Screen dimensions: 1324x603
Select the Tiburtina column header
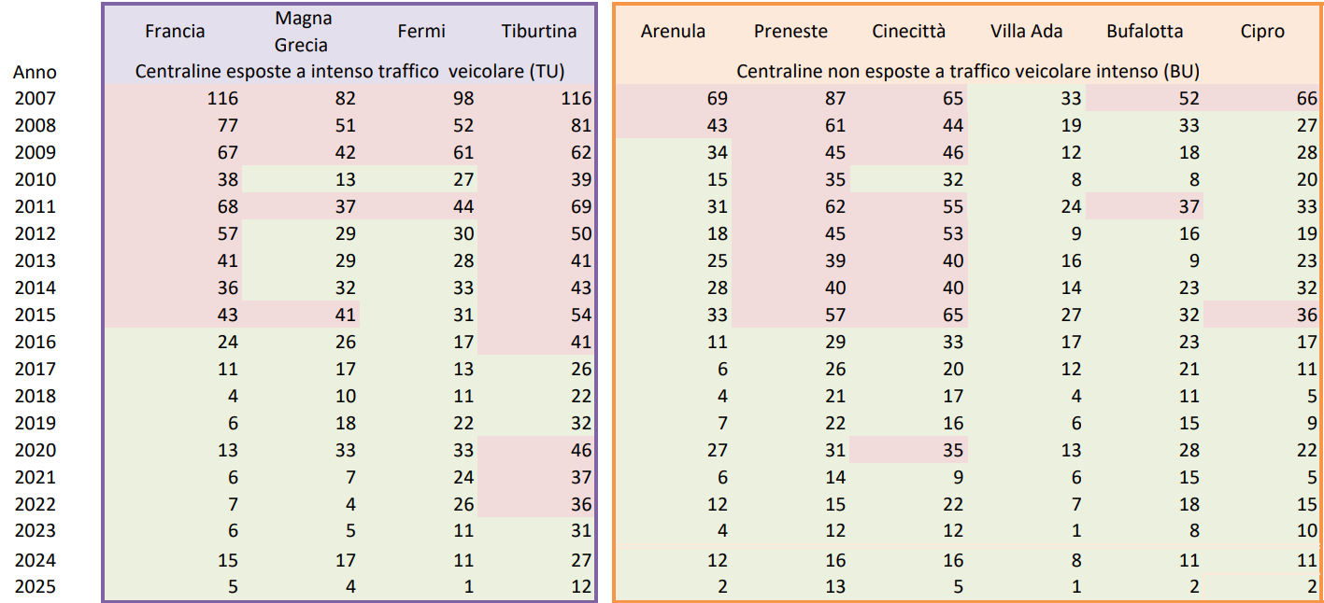[538, 31]
